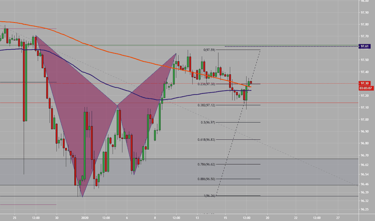Select the 0.236(97.30) Fibonacci level label
The height and width of the screenshot is (221, 375).
click(206, 84)
